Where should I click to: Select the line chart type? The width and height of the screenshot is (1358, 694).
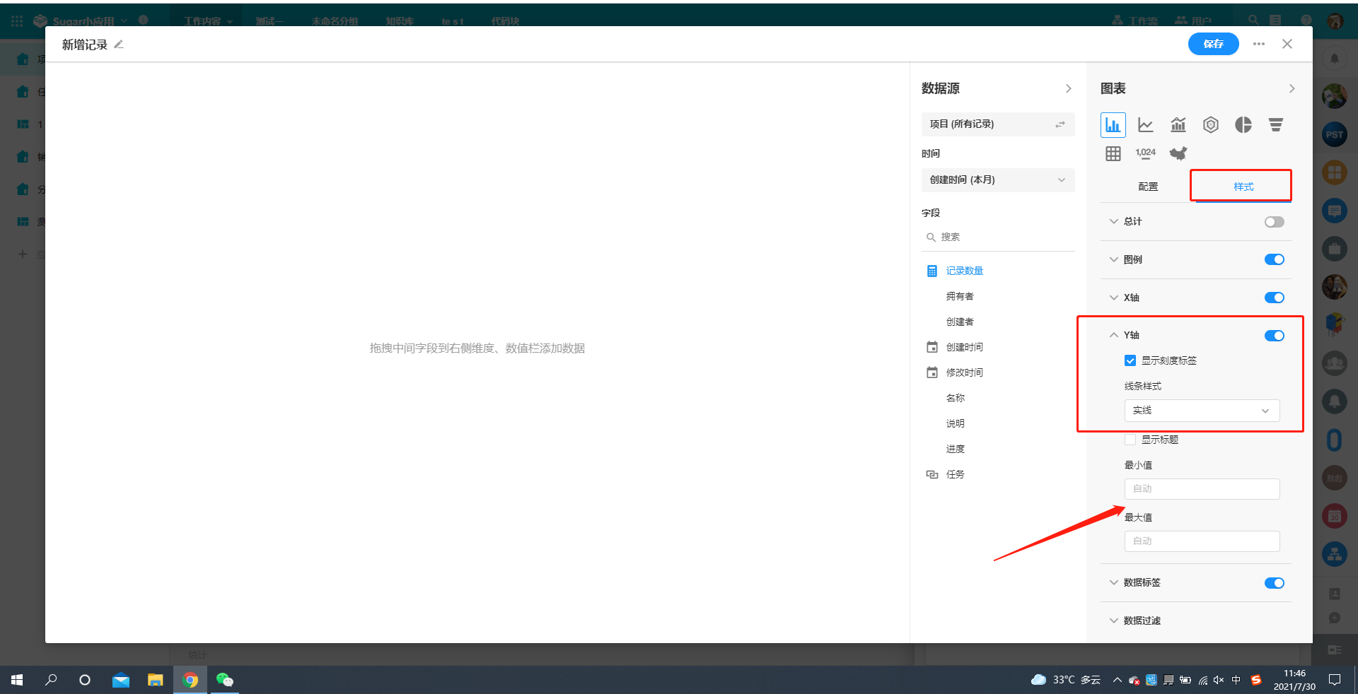point(1145,125)
